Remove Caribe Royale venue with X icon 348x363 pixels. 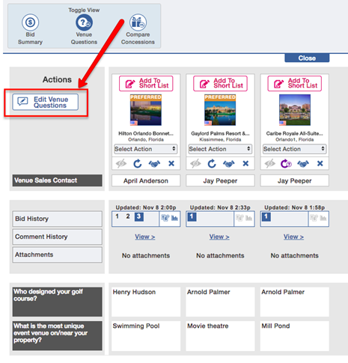pos(320,164)
